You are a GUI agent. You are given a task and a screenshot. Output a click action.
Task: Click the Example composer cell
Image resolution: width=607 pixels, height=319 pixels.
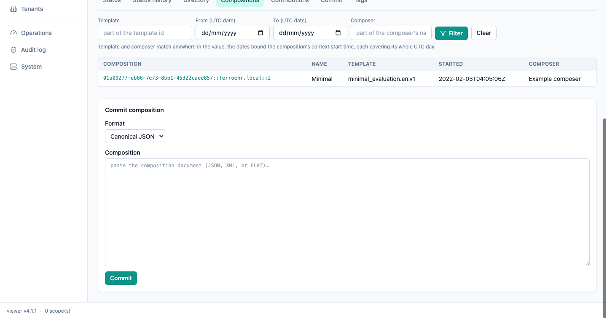pos(555,79)
